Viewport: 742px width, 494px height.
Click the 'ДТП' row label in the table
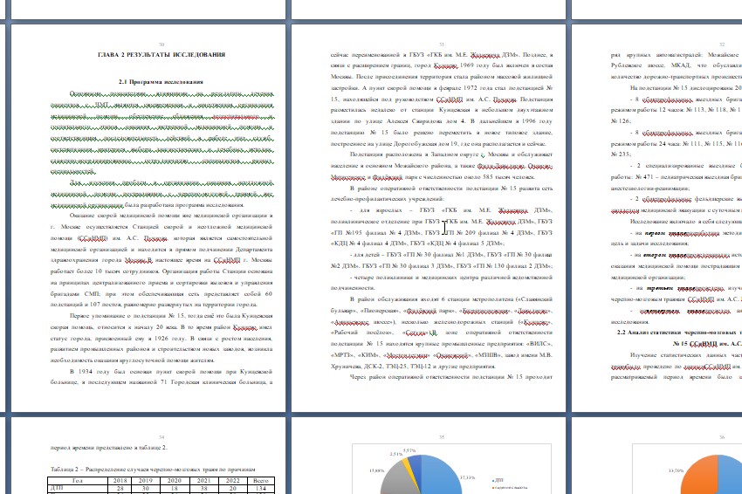pyautogui.click(x=57, y=488)
